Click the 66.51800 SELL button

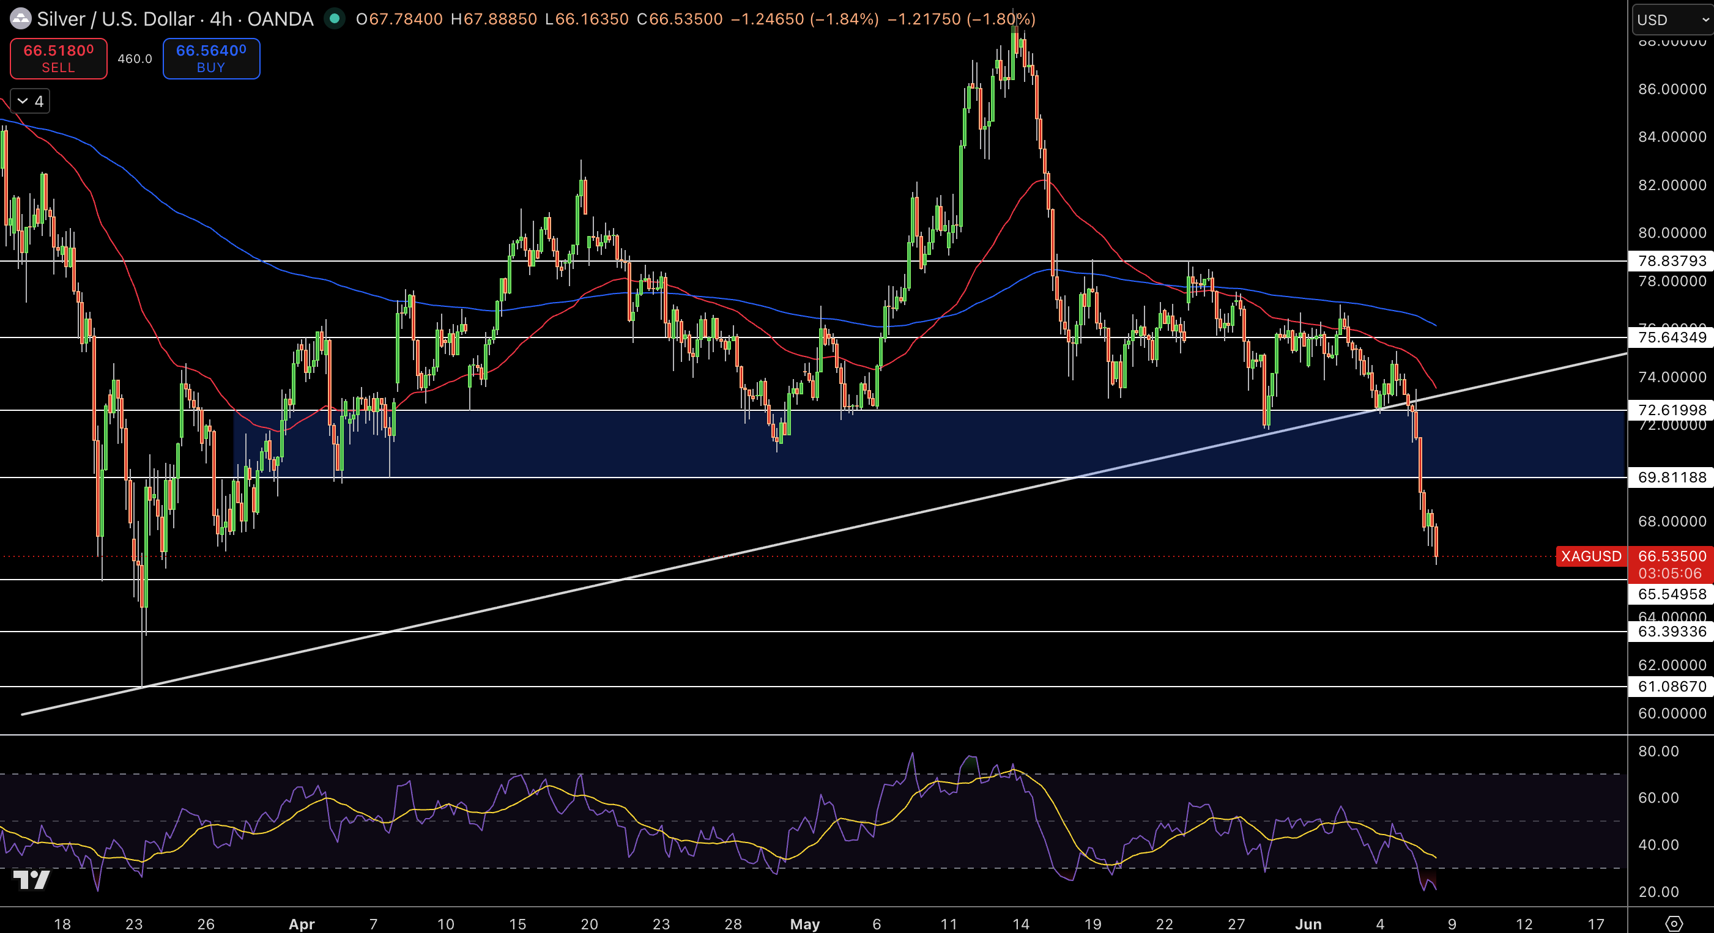(59, 59)
